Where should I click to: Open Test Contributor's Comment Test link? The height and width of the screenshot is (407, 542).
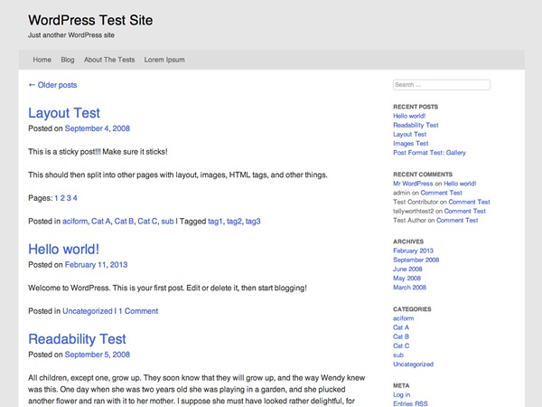pyautogui.click(x=469, y=202)
